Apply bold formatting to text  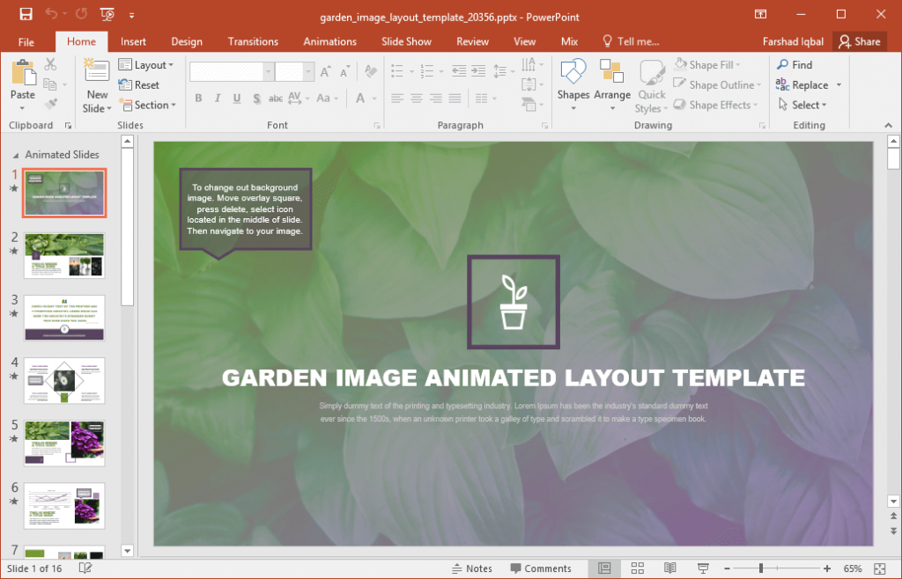click(198, 98)
